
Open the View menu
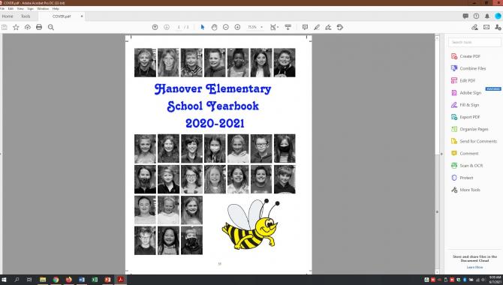pyautogui.click(x=20, y=9)
